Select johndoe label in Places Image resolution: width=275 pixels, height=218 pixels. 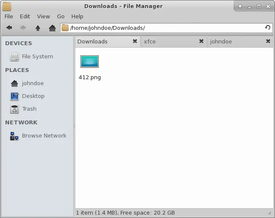(x=33, y=83)
